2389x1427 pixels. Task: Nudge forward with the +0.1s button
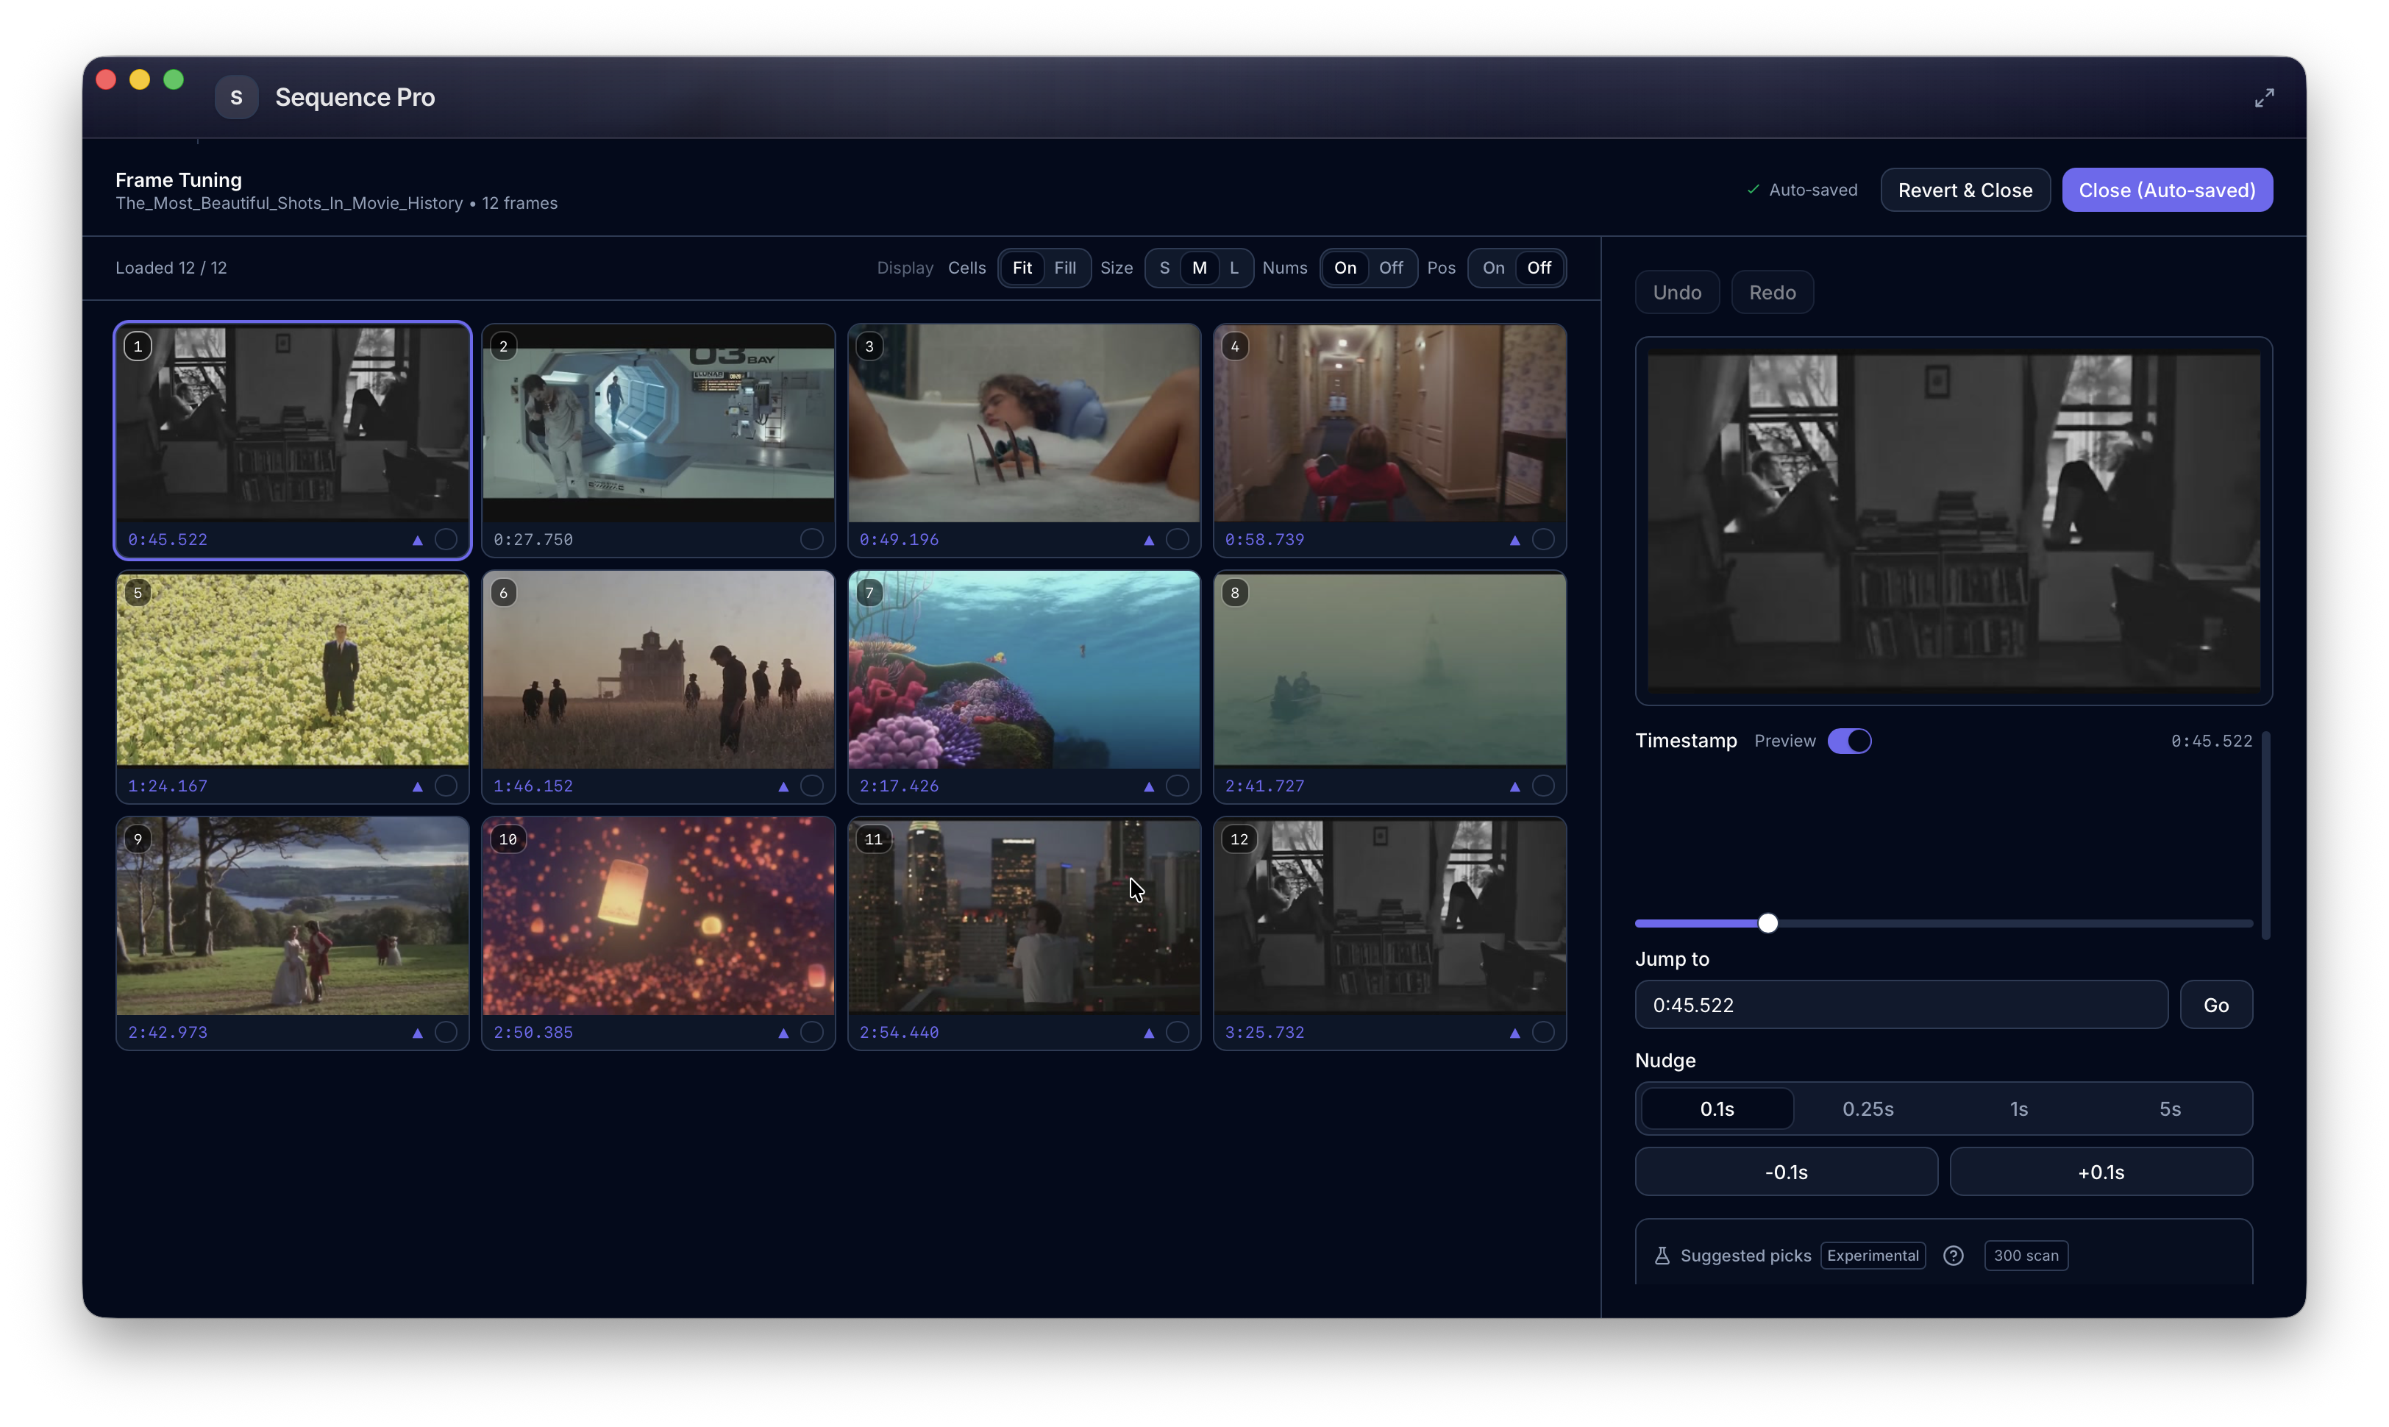coord(2101,1173)
